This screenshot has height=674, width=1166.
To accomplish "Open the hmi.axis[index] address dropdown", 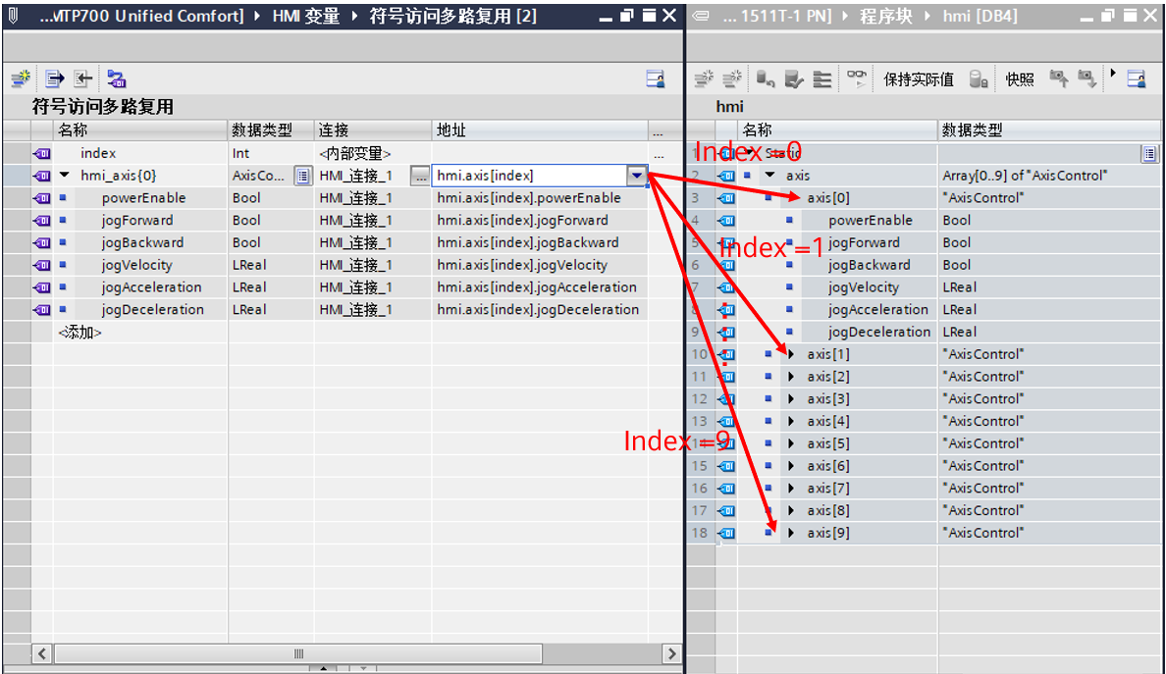I will click(637, 176).
